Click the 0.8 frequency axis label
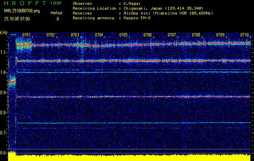Screen dimensions: 254x161 pos(4,113)
